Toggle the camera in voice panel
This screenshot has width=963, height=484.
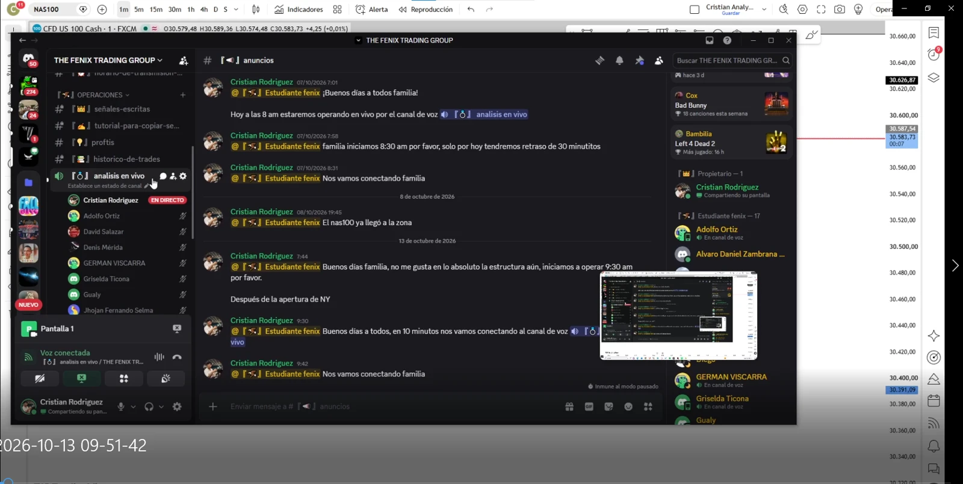click(40, 379)
